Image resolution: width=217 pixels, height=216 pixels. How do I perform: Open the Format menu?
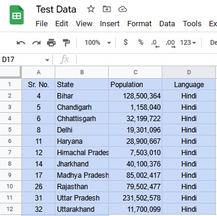coord(139,24)
